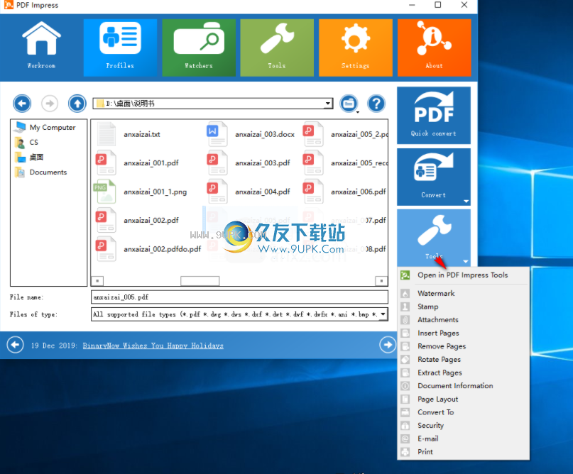The image size is (573, 474).
Task: Select file anxaizai_001_1.png
Action: point(155,192)
